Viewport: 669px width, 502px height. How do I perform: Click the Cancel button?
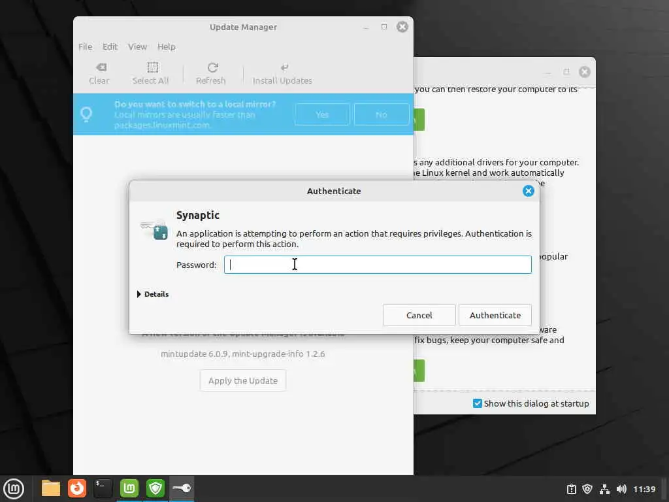point(419,315)
